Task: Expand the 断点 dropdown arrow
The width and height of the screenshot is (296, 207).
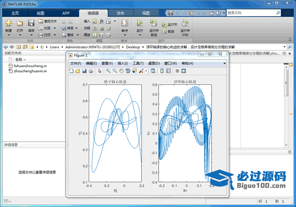Action: coord(125,35)
